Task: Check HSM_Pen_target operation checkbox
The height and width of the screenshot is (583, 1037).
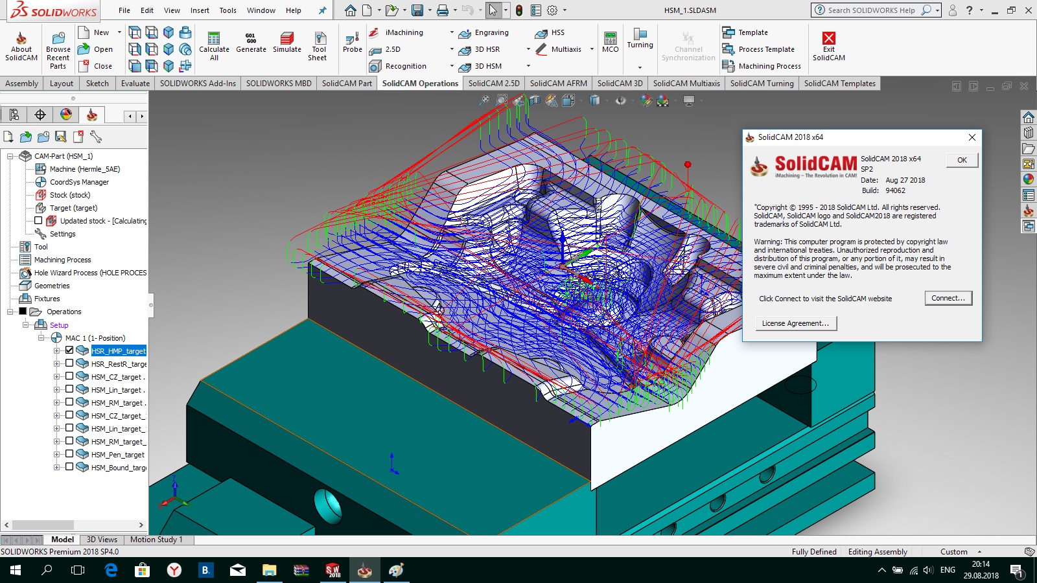Action: 69,454
